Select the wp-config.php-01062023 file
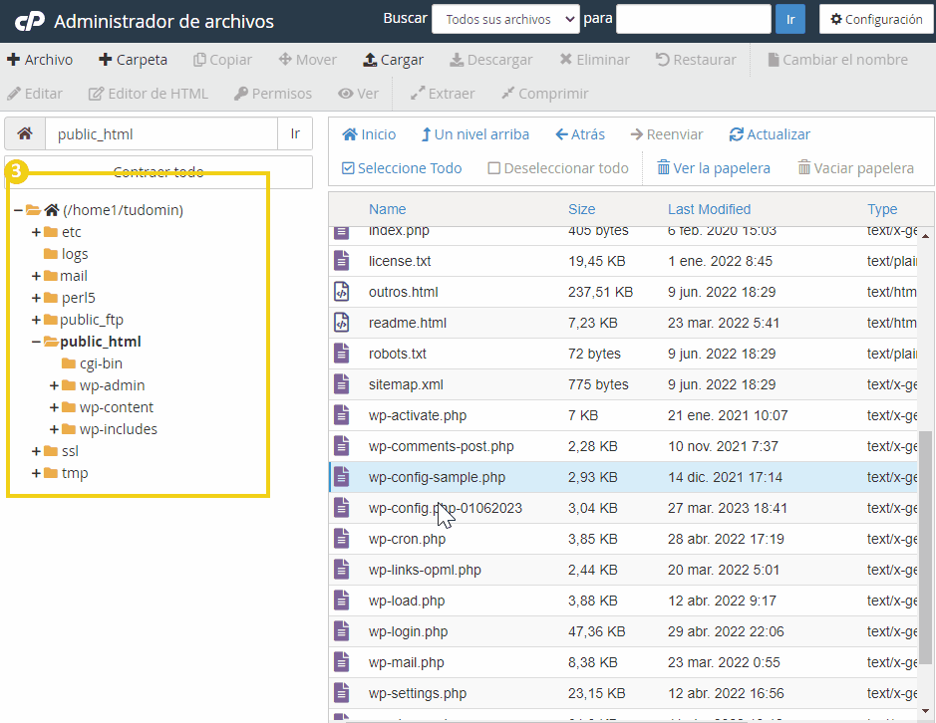The height and width of the screenshot is (723, 936). (x=623, y=508)
